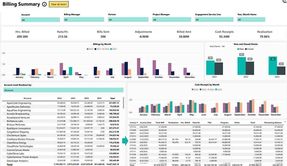Sort invoice table by Invoice Date header
The image size is (287, 166).
(146, 122)
